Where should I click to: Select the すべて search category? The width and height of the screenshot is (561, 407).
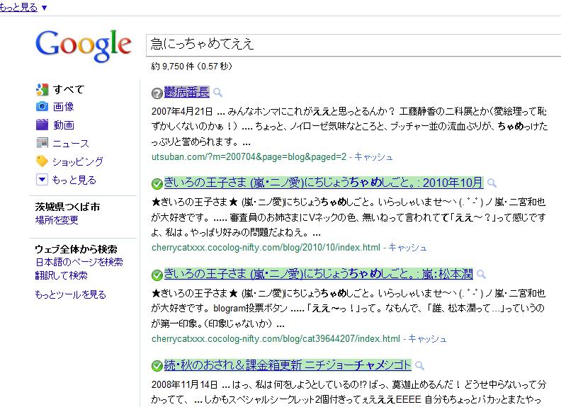coord(68,89)
